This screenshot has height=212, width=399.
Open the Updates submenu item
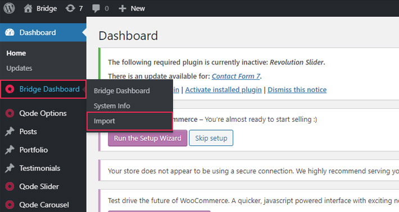click(x=19, y=68)
